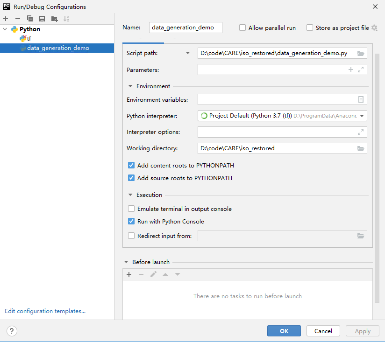The image size is (385, 342).
Task: Add a Before launch task
Action: [x=129, y=274]
